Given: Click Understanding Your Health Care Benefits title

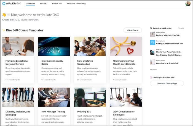Looking at the screenshot, I should click(124, 62).
